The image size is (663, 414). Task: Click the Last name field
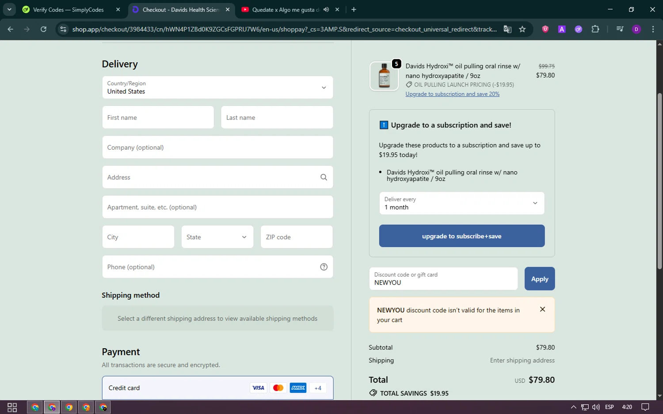277,117
